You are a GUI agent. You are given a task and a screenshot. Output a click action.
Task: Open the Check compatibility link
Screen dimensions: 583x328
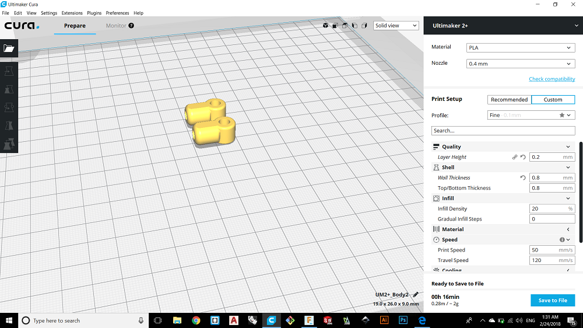click(x=552, y=79)
